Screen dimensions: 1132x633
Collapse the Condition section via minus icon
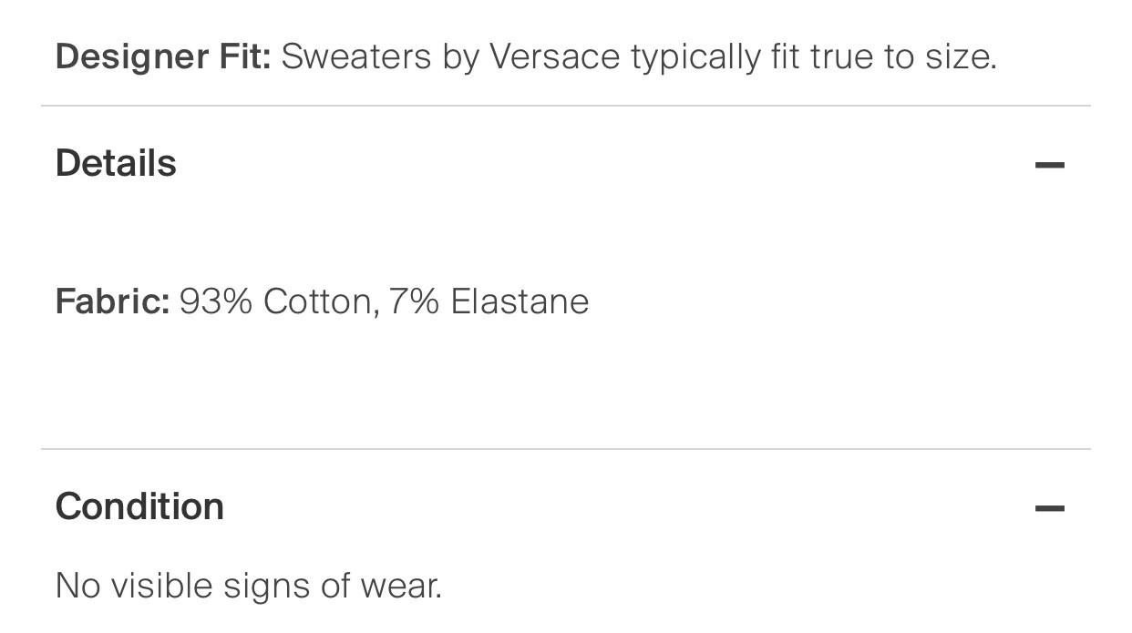click(1050, 508)
